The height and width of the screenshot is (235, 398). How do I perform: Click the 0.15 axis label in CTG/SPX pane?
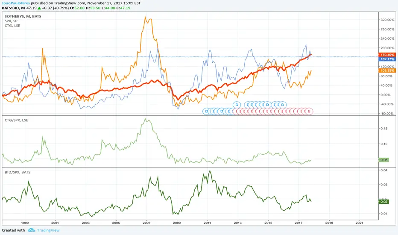[x=384, y=129]
